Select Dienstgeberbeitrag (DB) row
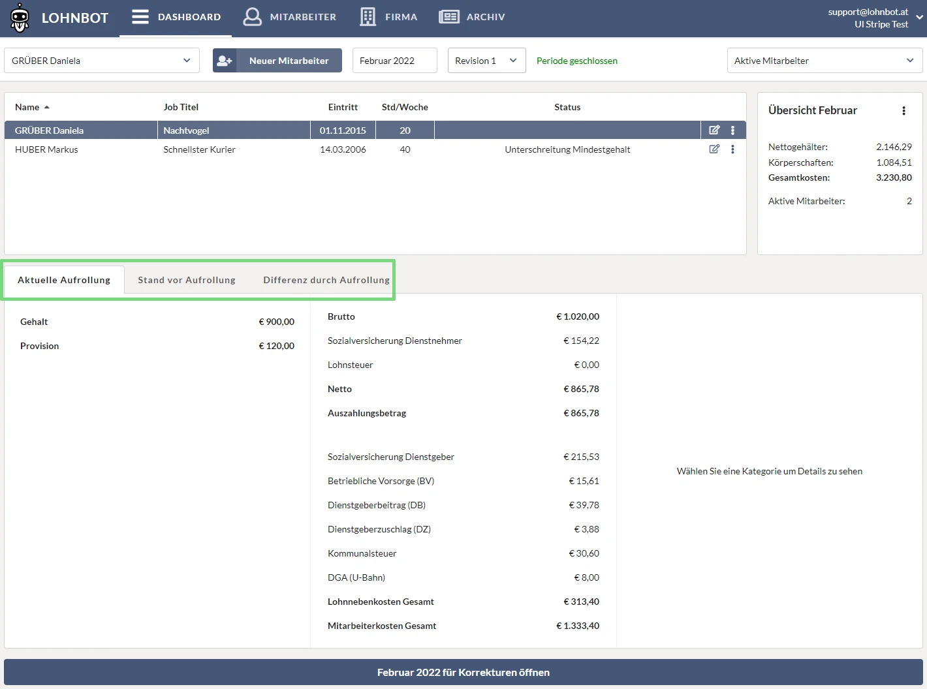Viewport: 927px width, 689px height. [463, 505]
